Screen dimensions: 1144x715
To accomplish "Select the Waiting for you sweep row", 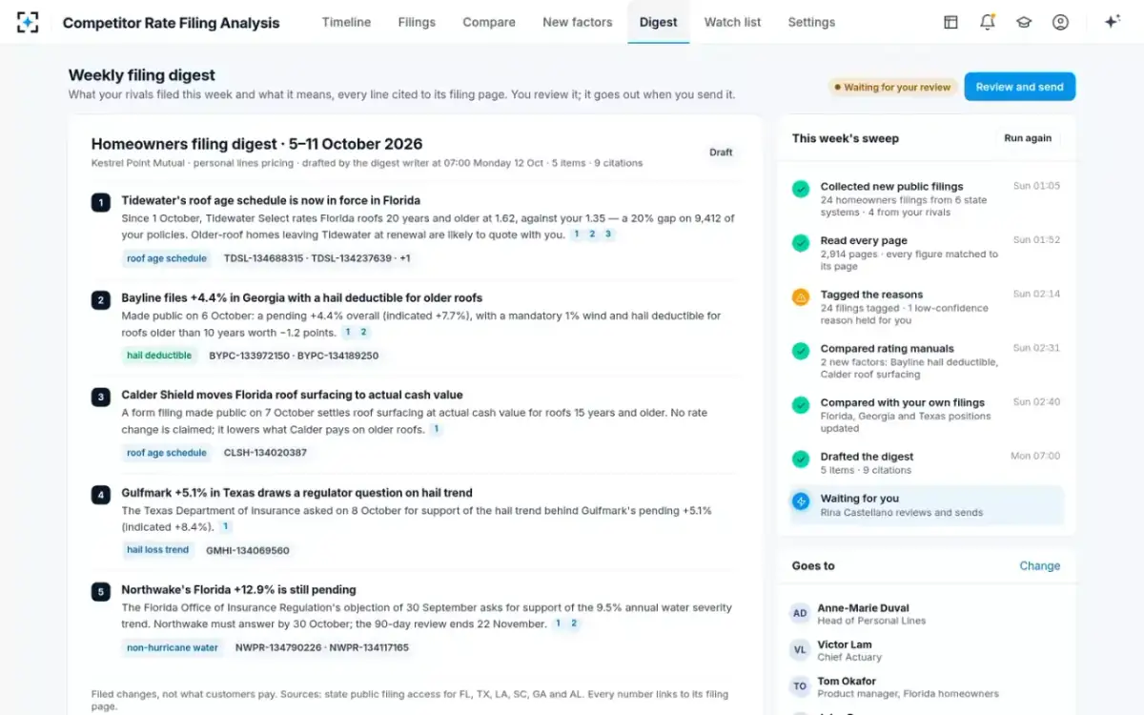I will pyautogui.click(x=926, y=505).
